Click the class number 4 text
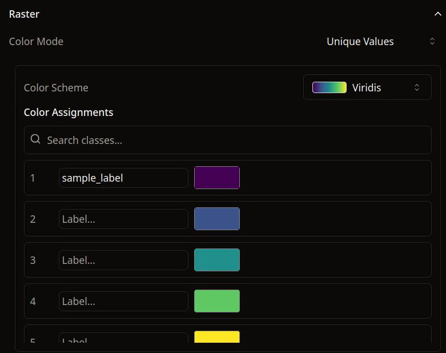This screenshot has height=353, width=446. coord(33,301)
